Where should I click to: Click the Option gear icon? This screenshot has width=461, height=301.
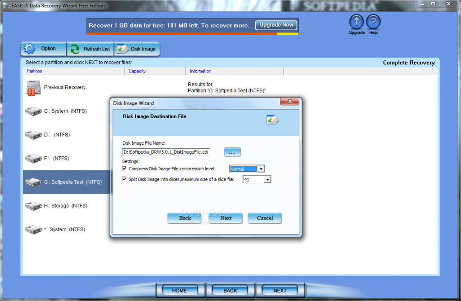pos(29,49)
